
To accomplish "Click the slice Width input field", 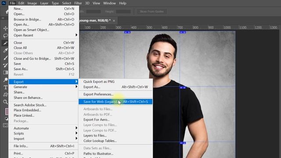I will (94, 12).
